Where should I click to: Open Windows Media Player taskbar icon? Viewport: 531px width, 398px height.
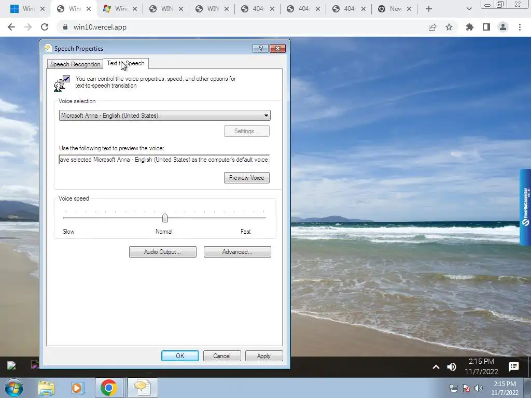pos(77,388)
